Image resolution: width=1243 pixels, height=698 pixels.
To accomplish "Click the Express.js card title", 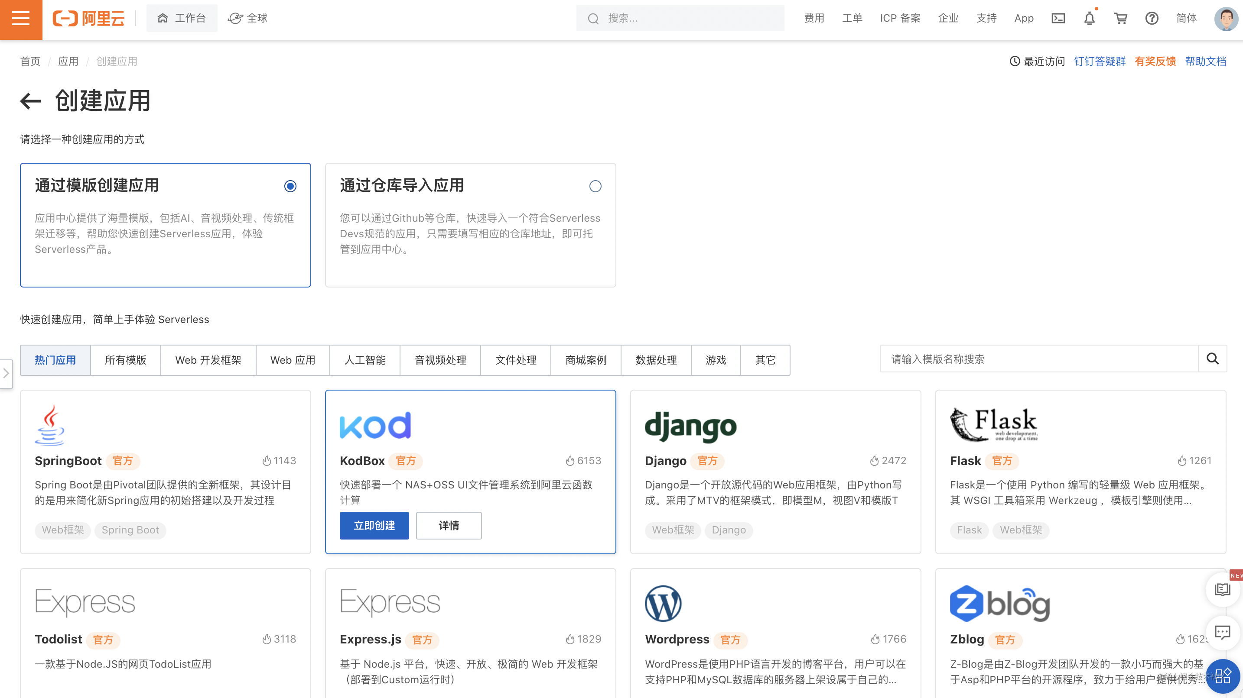I will point(371,639).
